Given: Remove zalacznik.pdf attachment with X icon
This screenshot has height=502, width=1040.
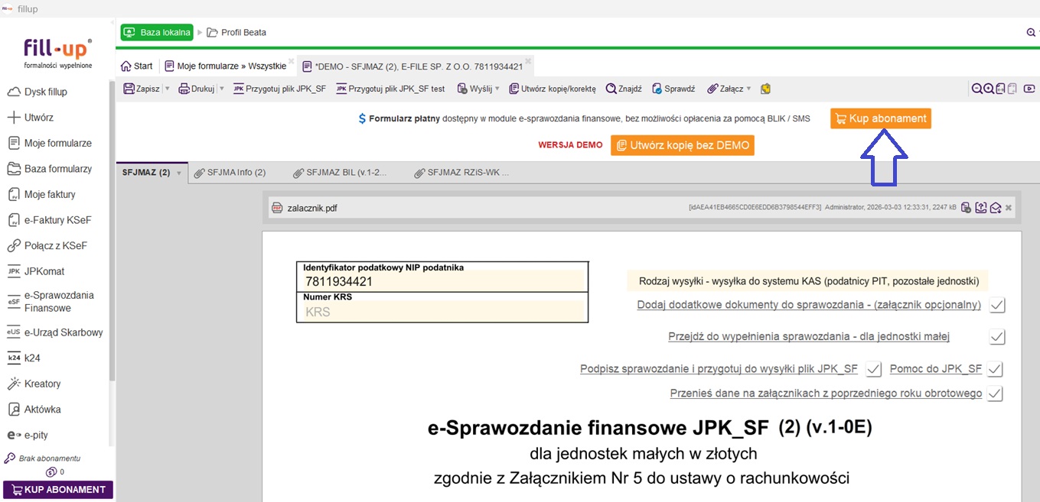Looking at the screenshot, I should point(1009,208).
